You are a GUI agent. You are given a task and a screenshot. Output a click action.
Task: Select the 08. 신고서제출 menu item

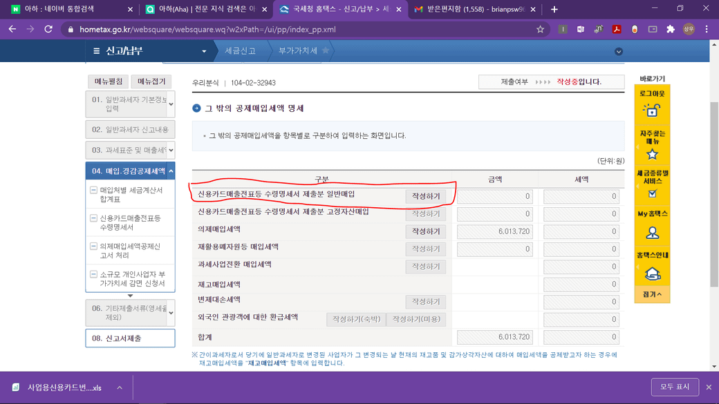click(x=130, y=338)
